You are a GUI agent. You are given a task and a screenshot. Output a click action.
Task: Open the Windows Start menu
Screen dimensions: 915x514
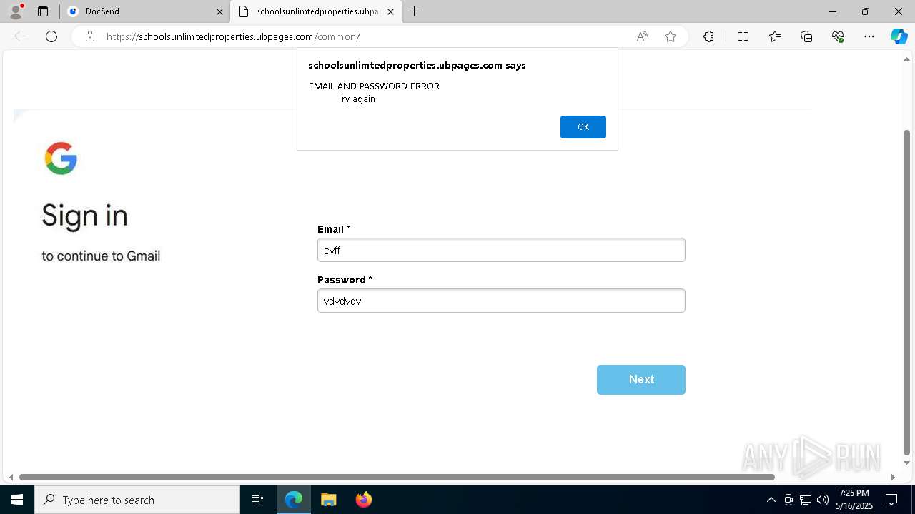point(17,500)
